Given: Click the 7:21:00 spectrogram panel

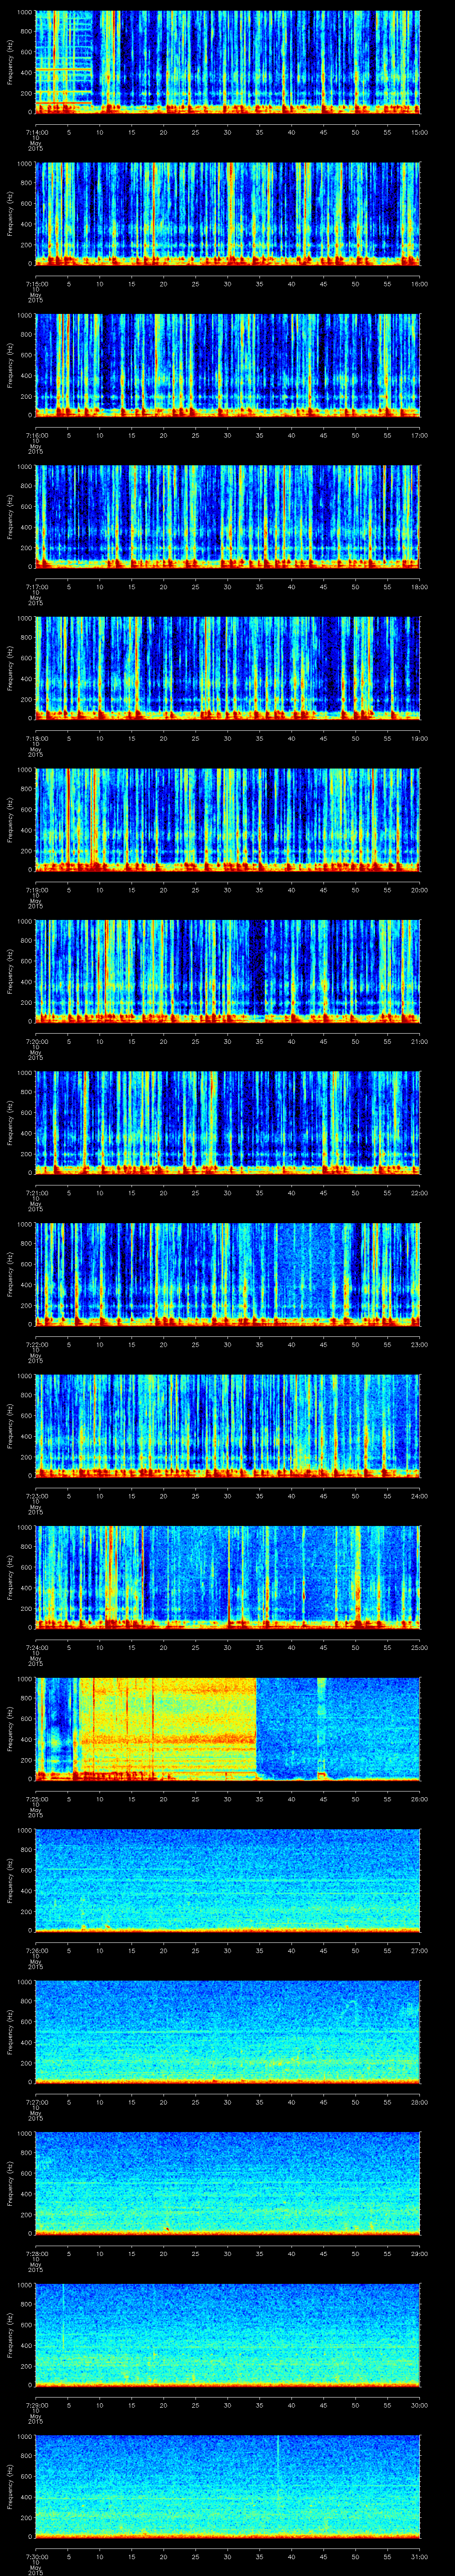Looking at the screenshot, I should point(227,1122).
